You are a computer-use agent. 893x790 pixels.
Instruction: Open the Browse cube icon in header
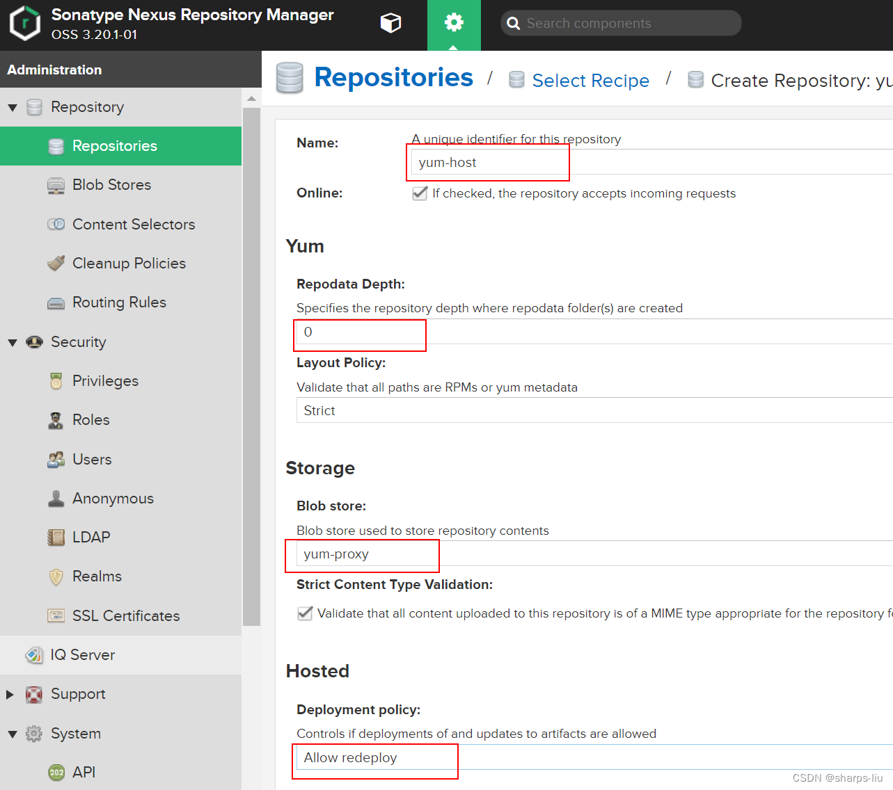click(x=390, y=23)
